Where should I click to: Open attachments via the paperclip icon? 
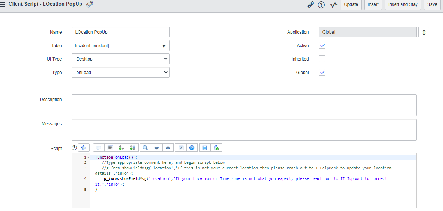[310, 5]
